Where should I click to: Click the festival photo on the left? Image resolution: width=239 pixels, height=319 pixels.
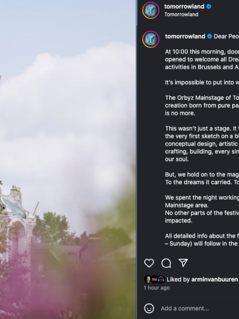(68, 160)
